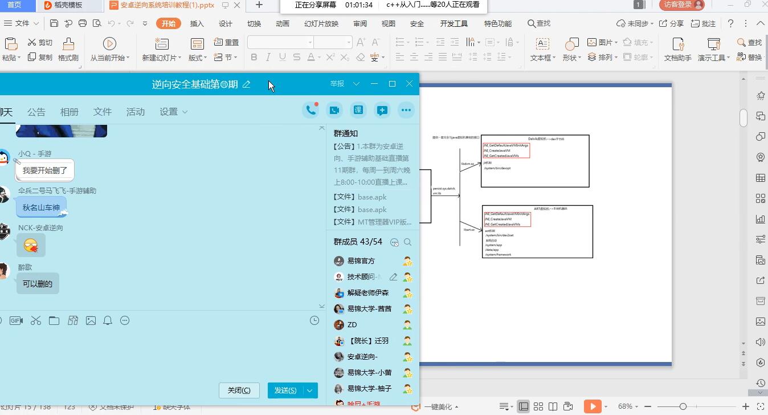Search group members with magnifier icon
Image resolution: width=768 pixels, height=415 pixels.
click(x=408, y=242)
